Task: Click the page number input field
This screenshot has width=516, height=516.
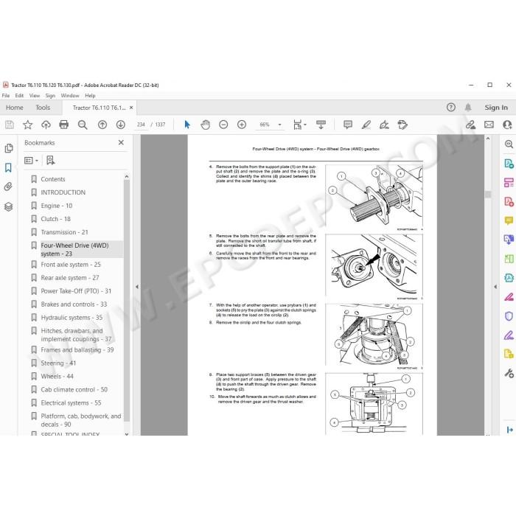Action: point(142,125)
